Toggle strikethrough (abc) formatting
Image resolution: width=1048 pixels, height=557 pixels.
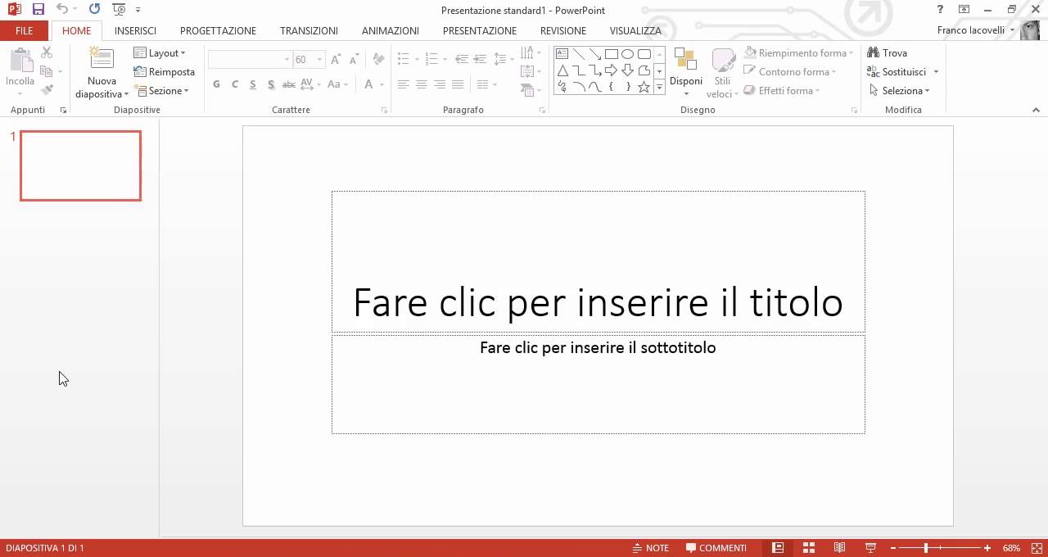coord(288,84)
